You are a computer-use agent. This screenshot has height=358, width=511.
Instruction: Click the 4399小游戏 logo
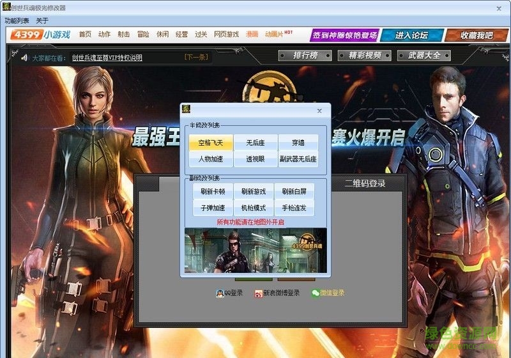pos(41,35)
